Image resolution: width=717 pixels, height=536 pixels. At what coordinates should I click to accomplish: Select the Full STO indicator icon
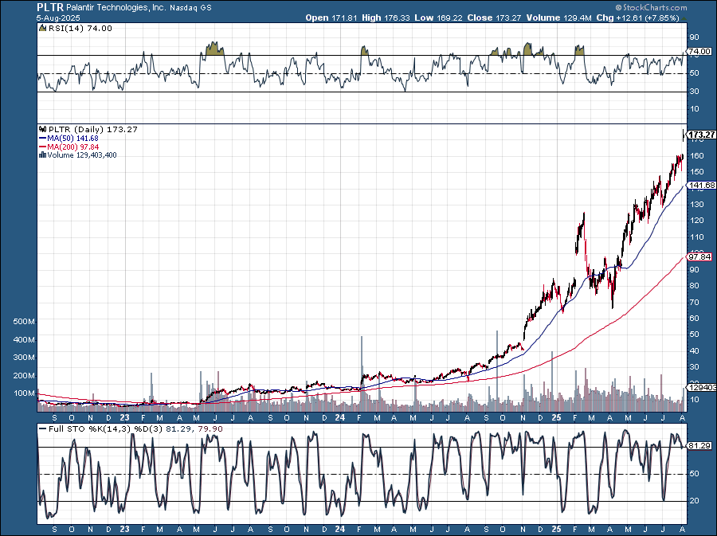coord(41,427)
